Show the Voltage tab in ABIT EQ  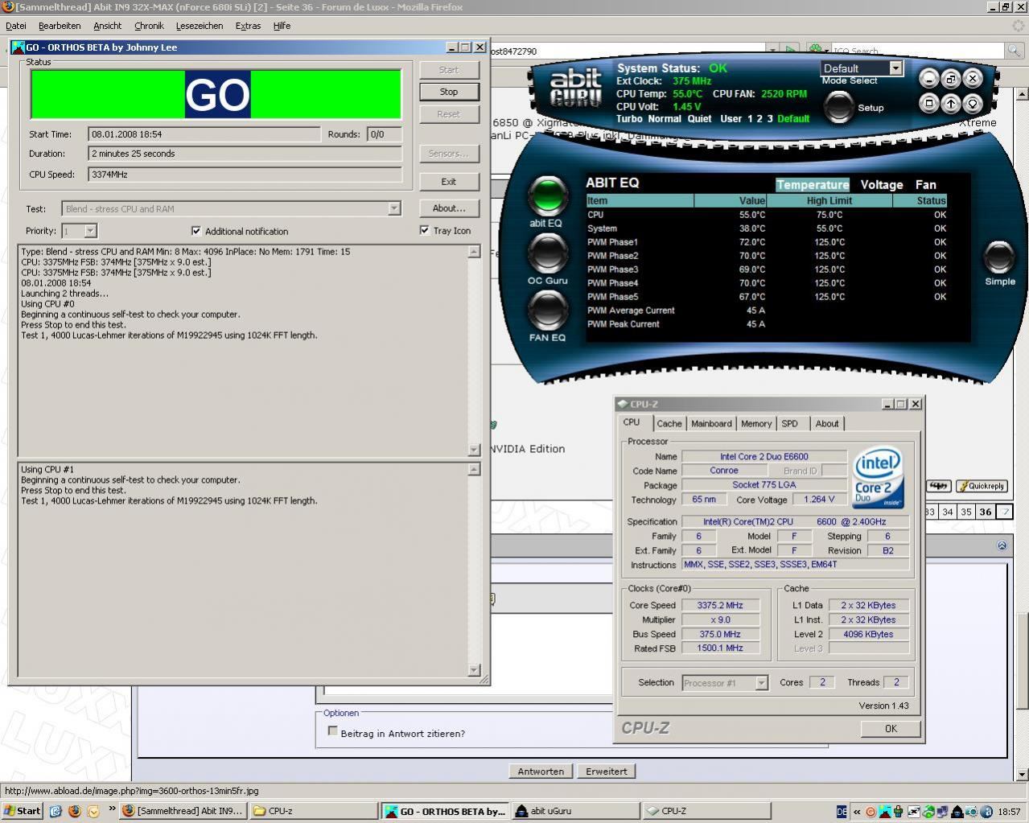point(882,184)
